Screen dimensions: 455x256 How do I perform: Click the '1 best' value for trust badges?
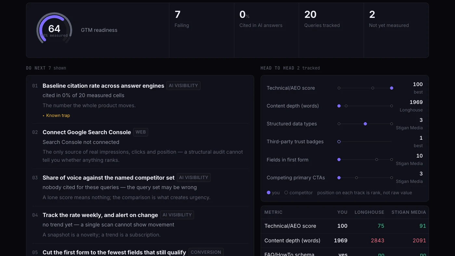[x=418, y=142]
